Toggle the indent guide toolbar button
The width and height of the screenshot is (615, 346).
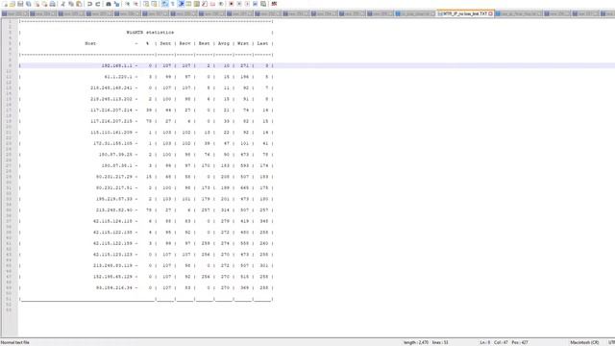[x=181, y=4]
